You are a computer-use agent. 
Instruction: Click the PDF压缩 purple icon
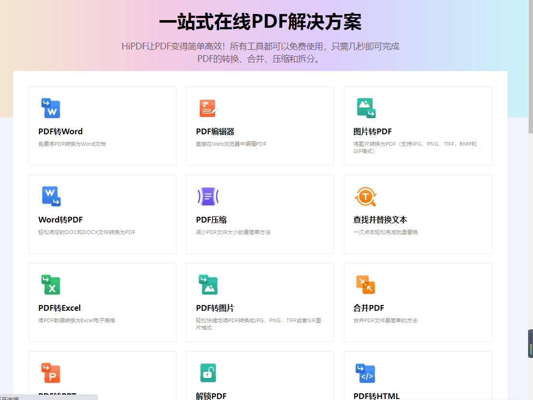click(208, 196)
